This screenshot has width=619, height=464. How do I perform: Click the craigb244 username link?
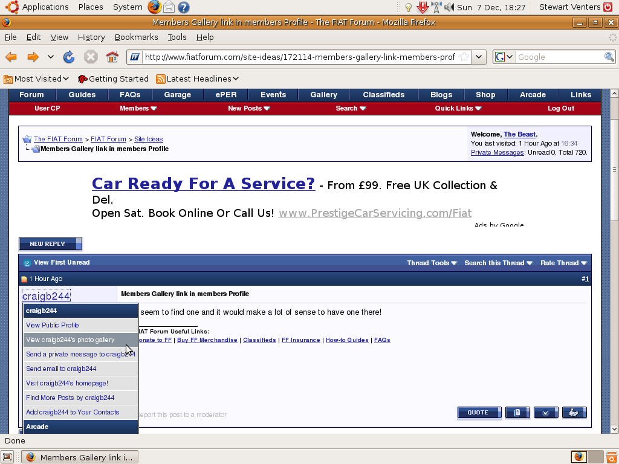pos(46,296)
